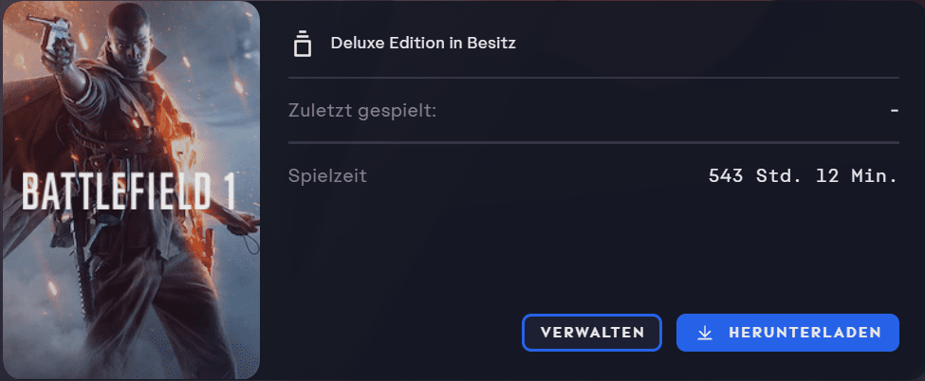Click the 'Spielzeit' label

(327, 175)
